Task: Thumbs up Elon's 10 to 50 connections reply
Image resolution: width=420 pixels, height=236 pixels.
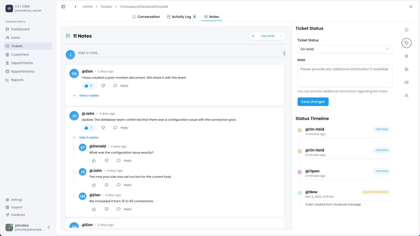Action: point(94,209)
